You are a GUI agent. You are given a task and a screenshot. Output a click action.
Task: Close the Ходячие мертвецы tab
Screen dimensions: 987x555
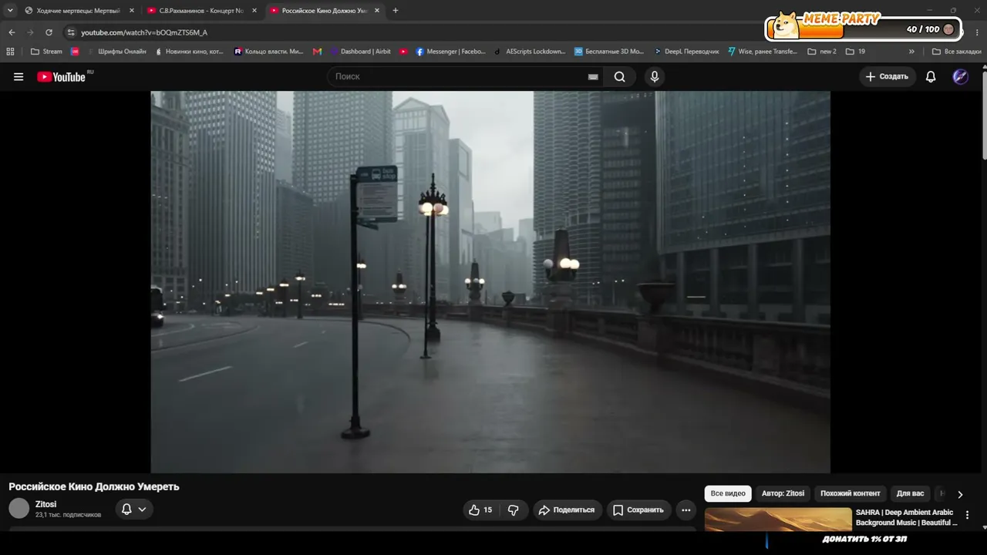point(131,11)
